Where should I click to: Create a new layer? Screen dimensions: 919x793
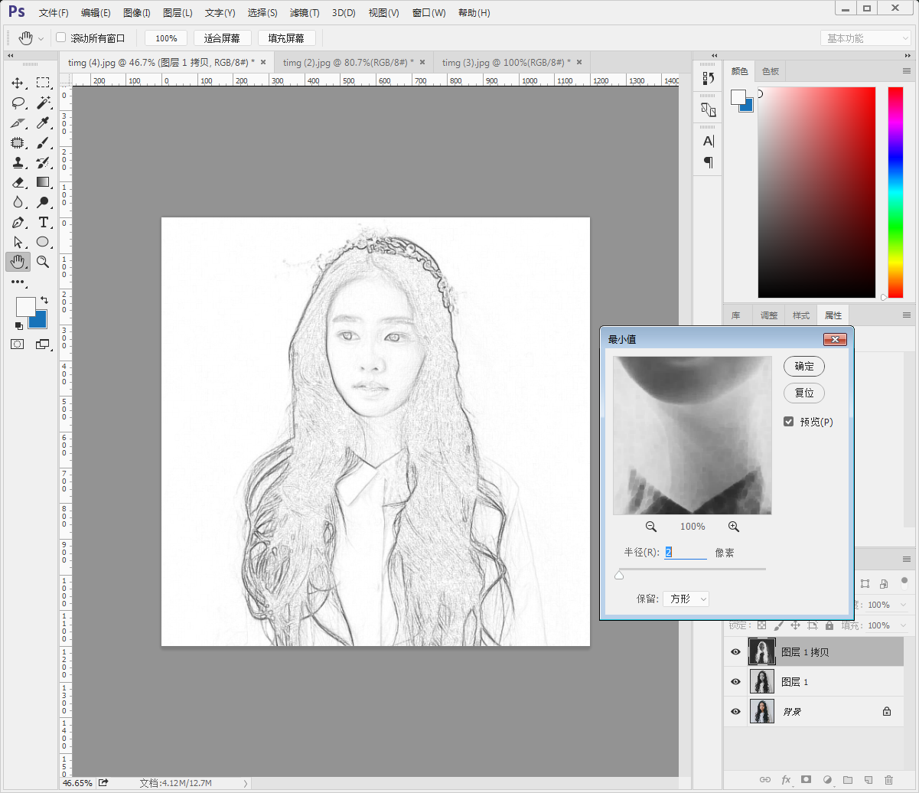point(868,779)
